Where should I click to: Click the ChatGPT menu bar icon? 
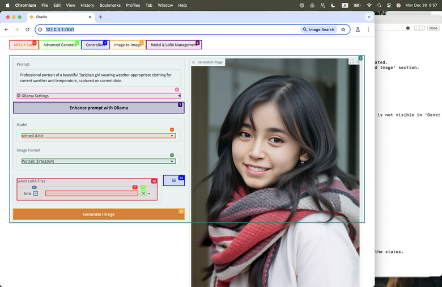301,5
